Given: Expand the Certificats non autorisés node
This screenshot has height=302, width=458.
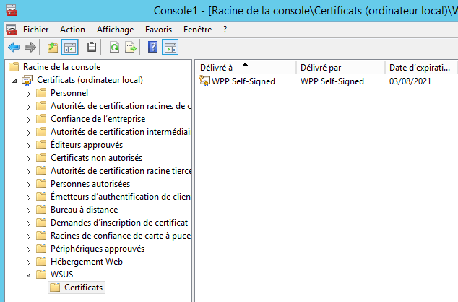Looking at the screenshot, I should (x=28, y=159).
